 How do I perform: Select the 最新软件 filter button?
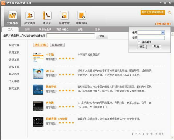point(57,45)
